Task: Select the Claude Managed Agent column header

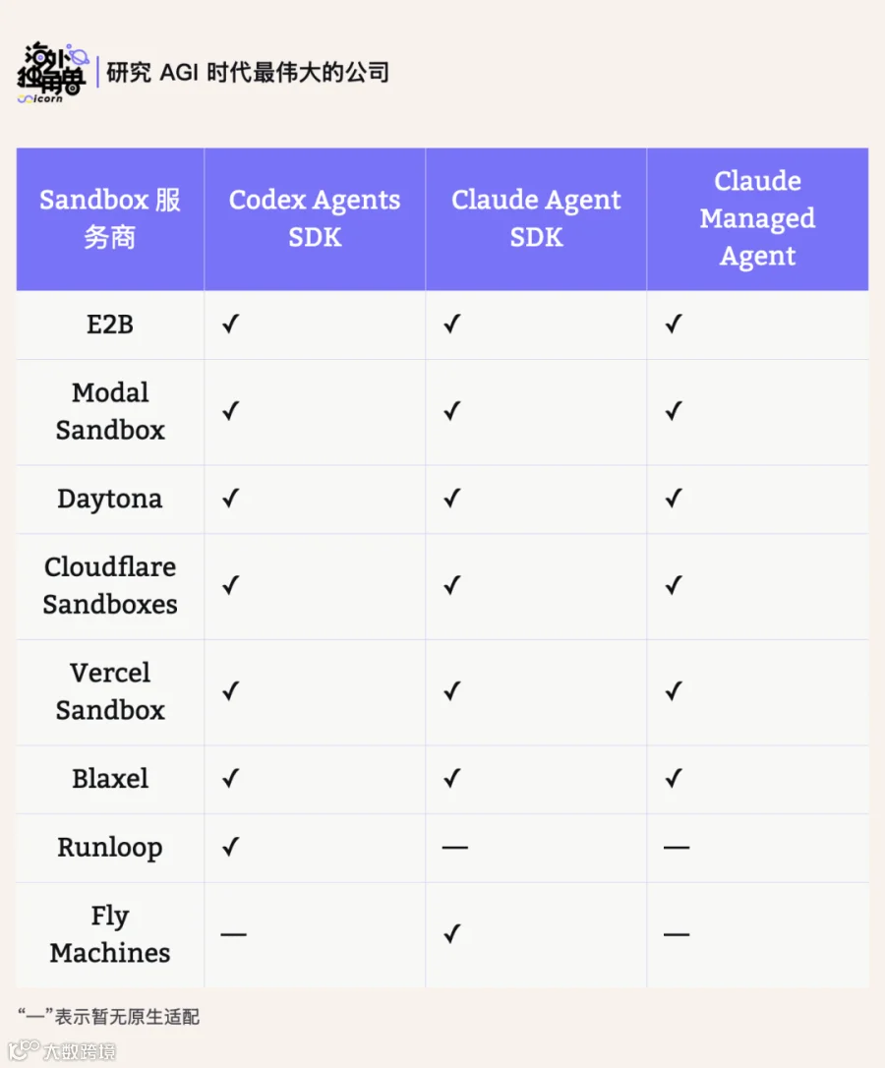Action: click(757, 218)
